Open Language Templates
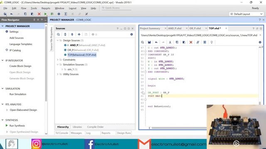266x149 pixels. (x=21, y=44)
